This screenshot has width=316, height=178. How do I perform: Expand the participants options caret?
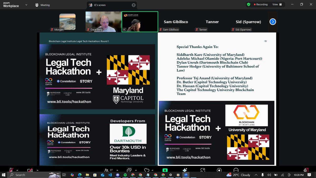point(117,170)
